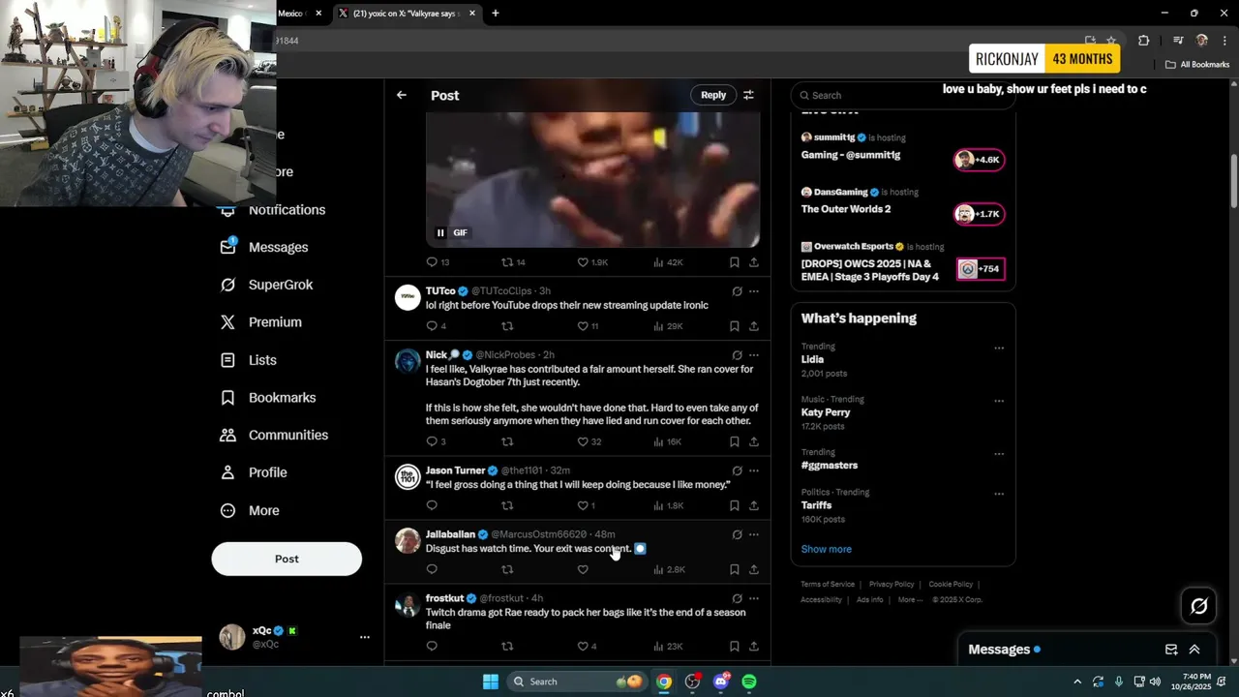Open Spotify from the taskbar
Image resolution: width=1239 pixels, height=697 pixels.
(749, 682)
